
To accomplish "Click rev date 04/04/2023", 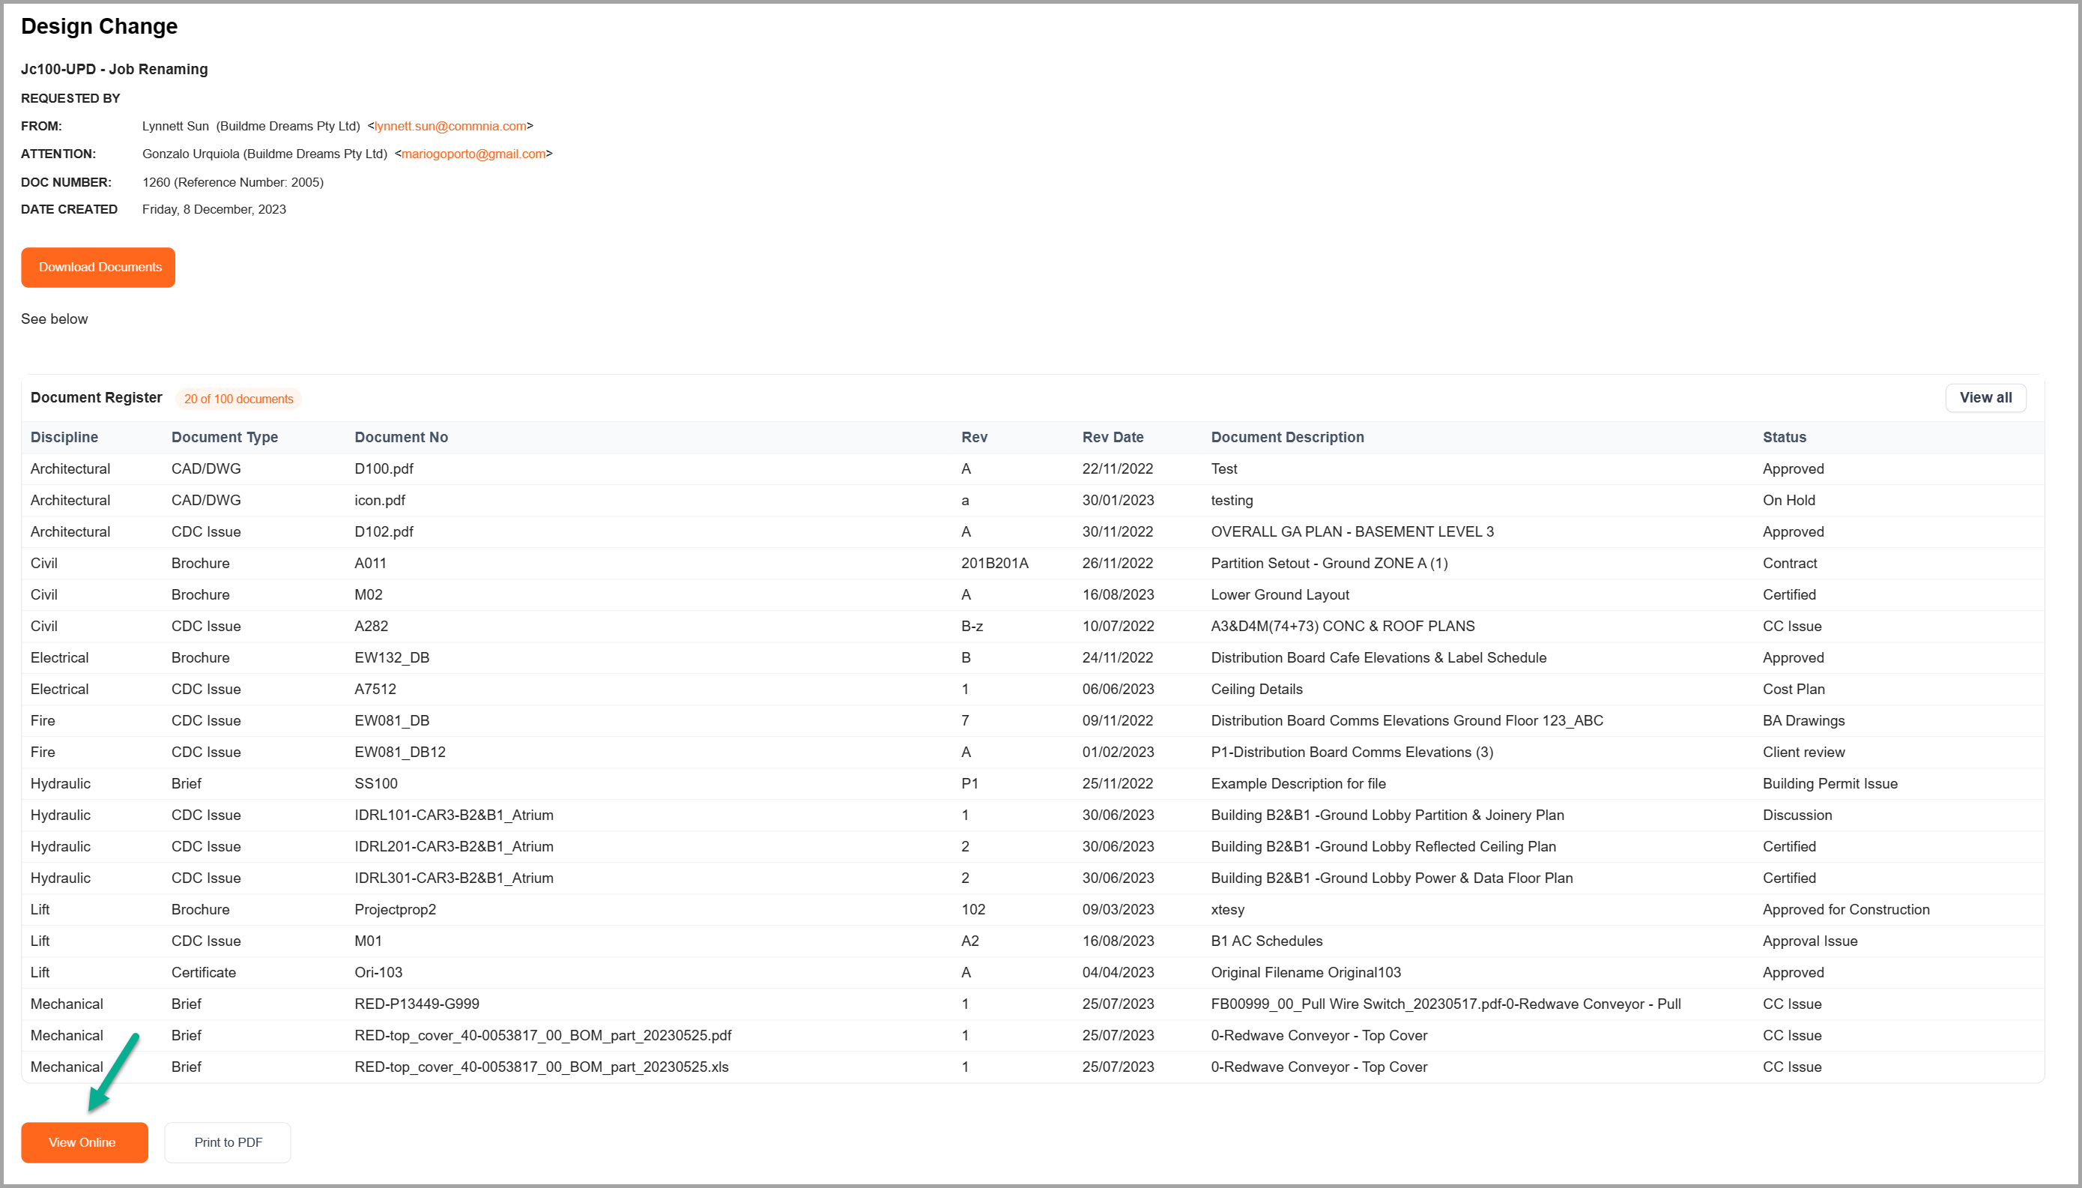I will coord(1117,973).
